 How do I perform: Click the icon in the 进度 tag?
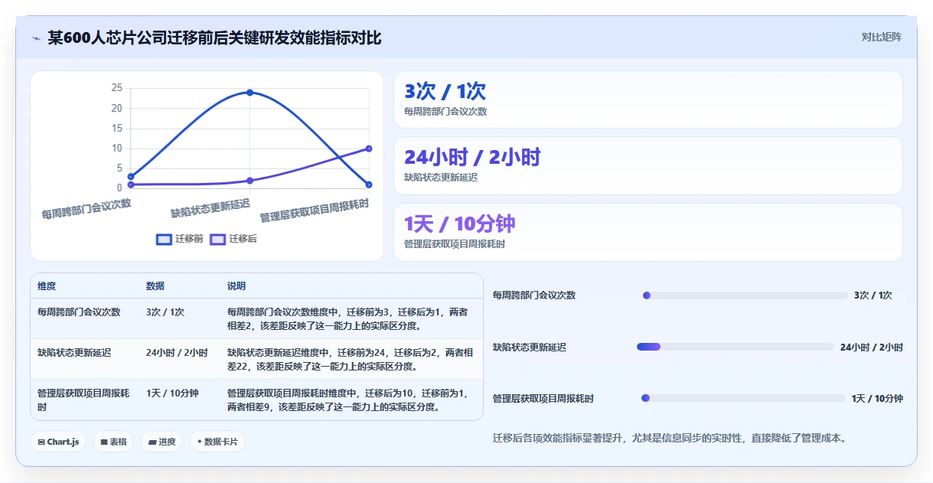pyautogui.click(x=152, y=442)
